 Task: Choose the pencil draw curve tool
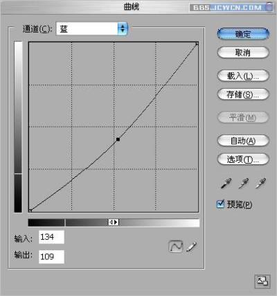tap(191, 246)
